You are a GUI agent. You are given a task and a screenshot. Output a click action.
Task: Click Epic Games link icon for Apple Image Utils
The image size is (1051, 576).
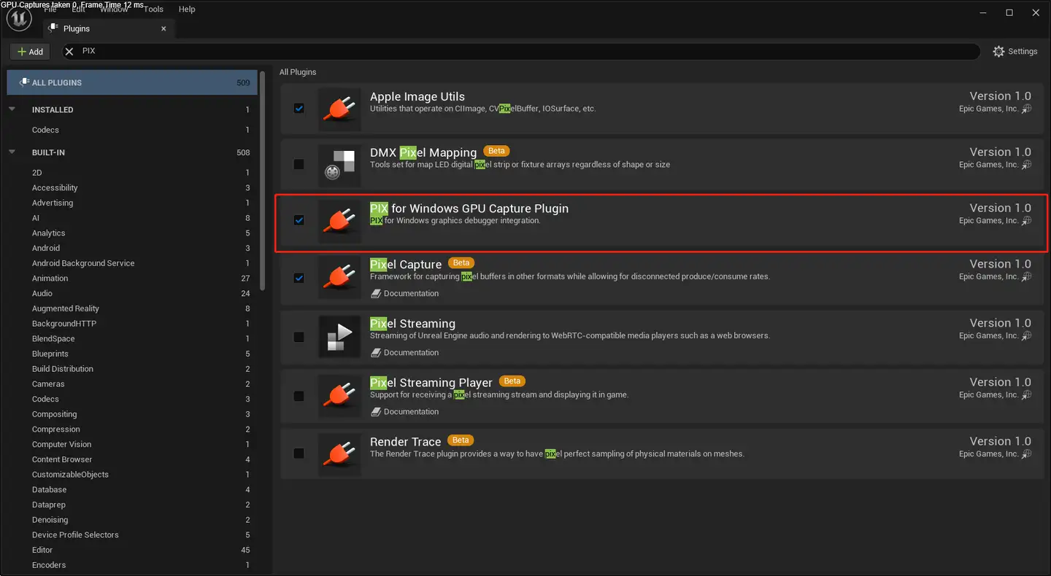pos(1027,109)
